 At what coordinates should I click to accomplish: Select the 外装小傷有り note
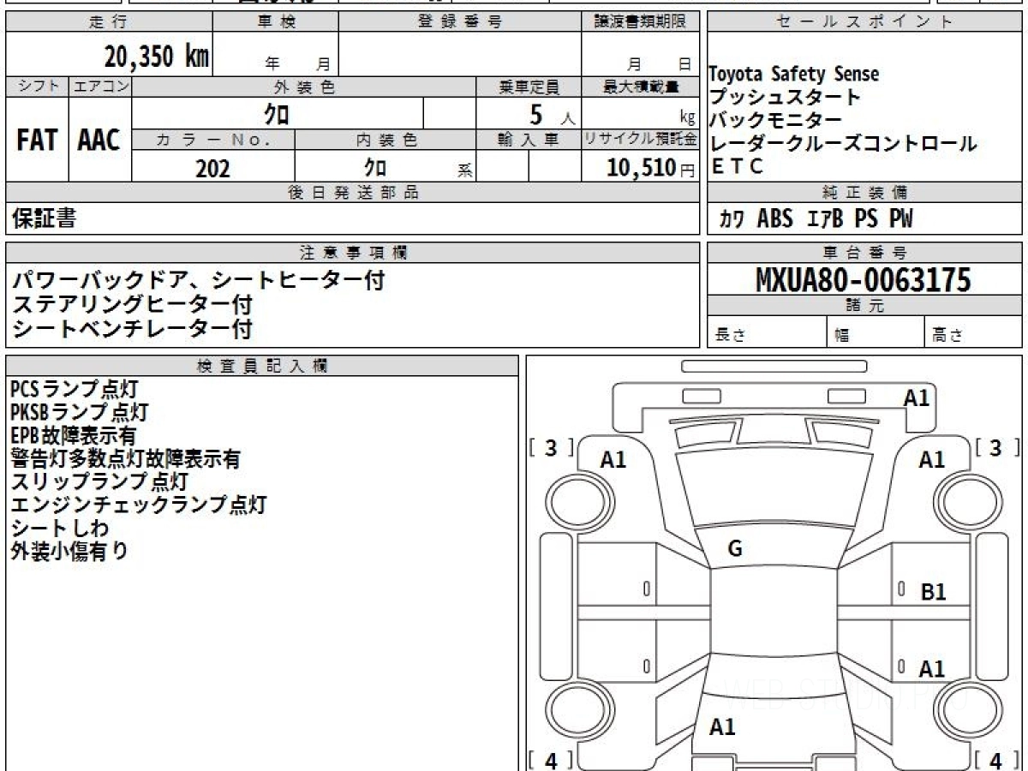point(69,551)
